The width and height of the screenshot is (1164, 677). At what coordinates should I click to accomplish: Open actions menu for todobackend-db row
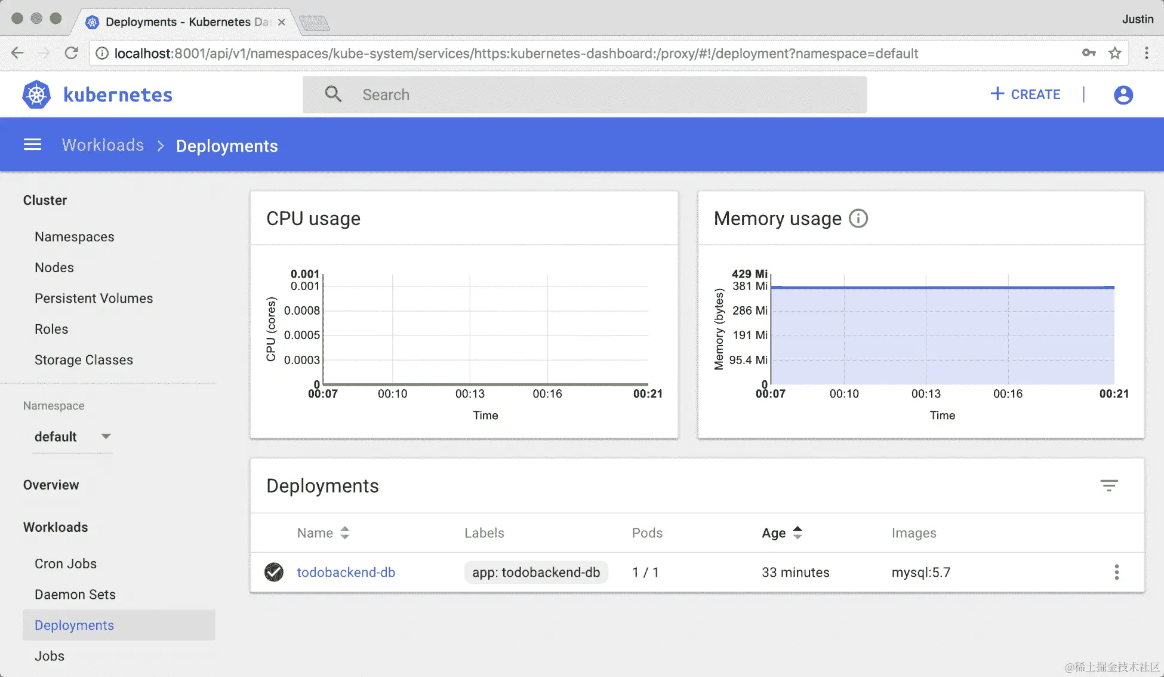(1116, 572)
